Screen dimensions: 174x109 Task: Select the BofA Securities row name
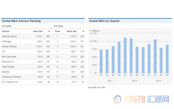tap(9, 57)
